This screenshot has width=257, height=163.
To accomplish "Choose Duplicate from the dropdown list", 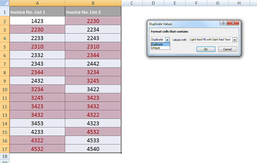I will pos(160,44).
